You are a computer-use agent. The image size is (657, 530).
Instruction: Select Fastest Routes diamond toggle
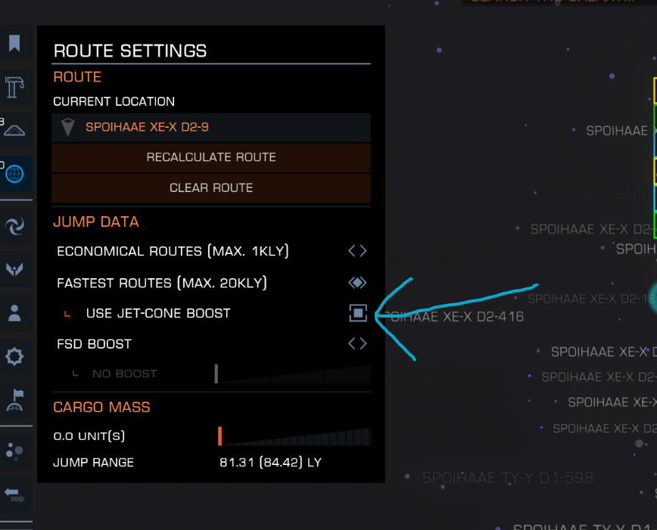pos(357,283)
